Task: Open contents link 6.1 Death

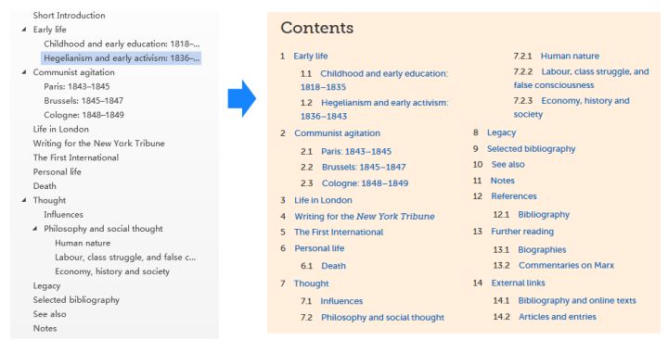Action: click(x=334, y=266)
